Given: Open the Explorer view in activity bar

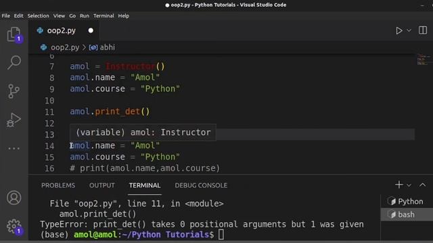Looking at the screenshot, I should pyautogui.click(x=14, y=34).
